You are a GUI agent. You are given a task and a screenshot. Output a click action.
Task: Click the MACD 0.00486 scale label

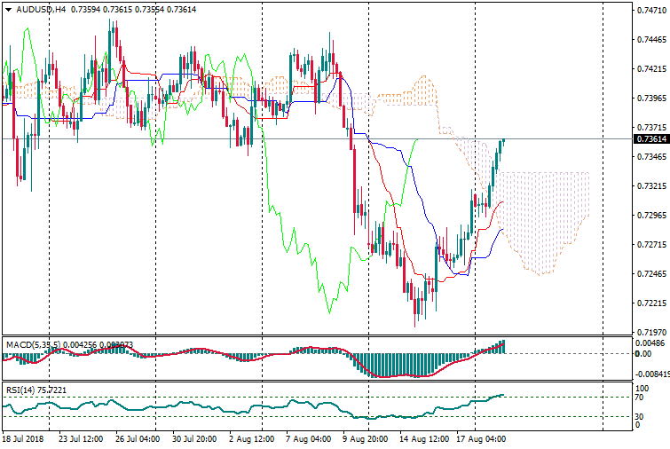(x=650, y=343)
